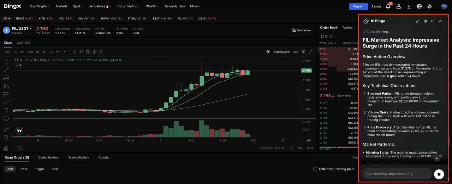Select the crosshair cursor tool
Screen dimensions: 452x184
point(6,62)
